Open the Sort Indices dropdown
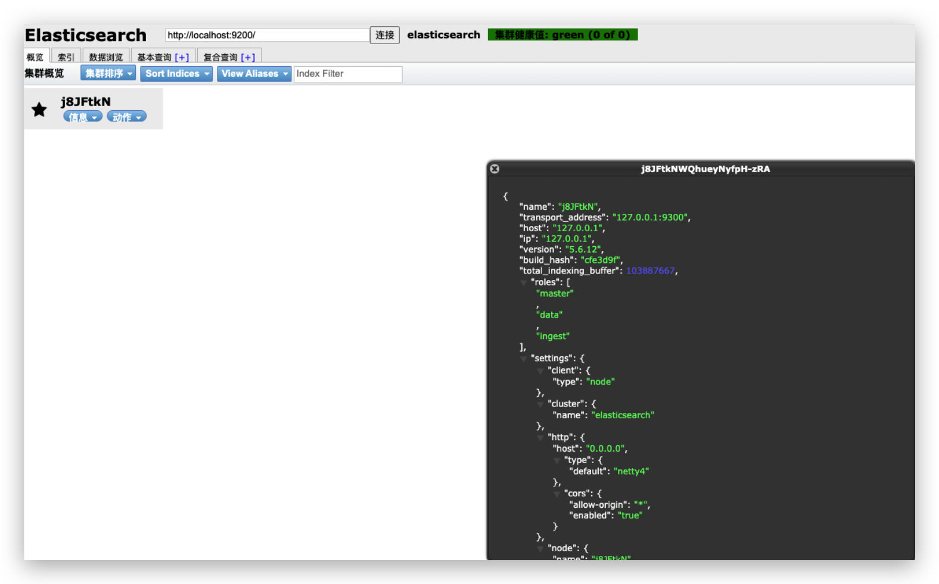939x584 pixels. point(177,73)
